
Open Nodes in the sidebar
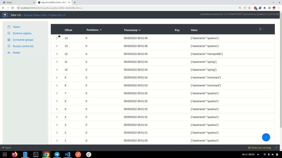[16, 53]
